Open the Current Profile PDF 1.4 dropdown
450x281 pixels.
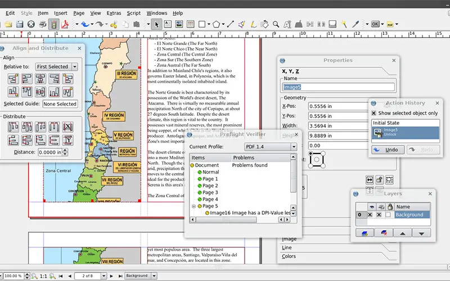click(294, 147)
